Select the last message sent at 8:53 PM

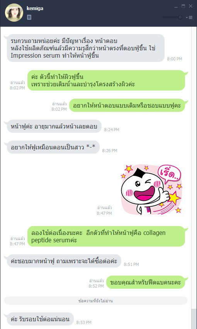click(40, 319)
